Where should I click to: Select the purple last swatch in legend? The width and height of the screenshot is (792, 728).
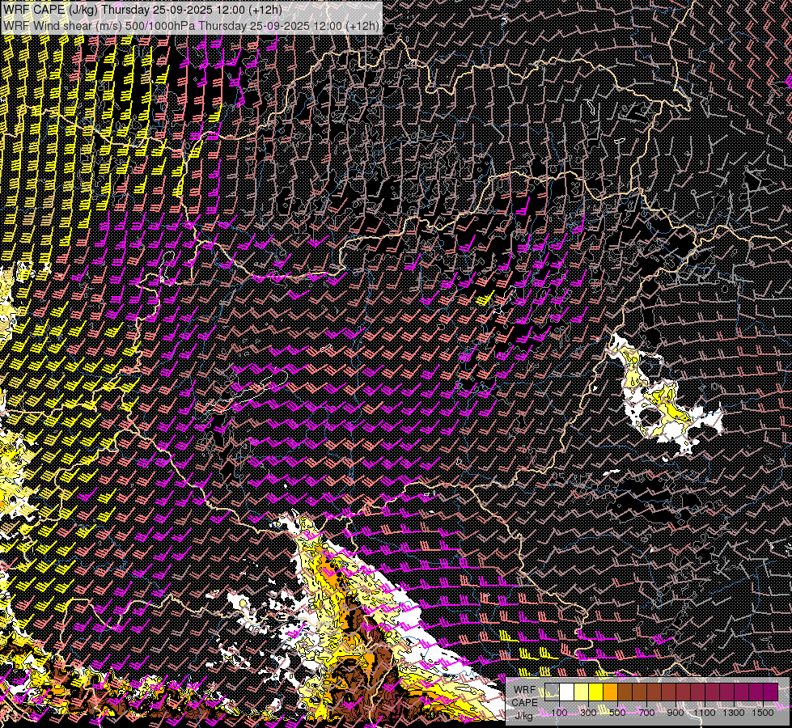tap(770, 692)
